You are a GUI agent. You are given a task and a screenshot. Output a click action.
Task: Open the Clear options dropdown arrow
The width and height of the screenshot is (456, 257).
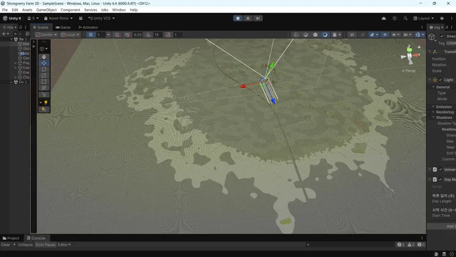pos(14,245)
